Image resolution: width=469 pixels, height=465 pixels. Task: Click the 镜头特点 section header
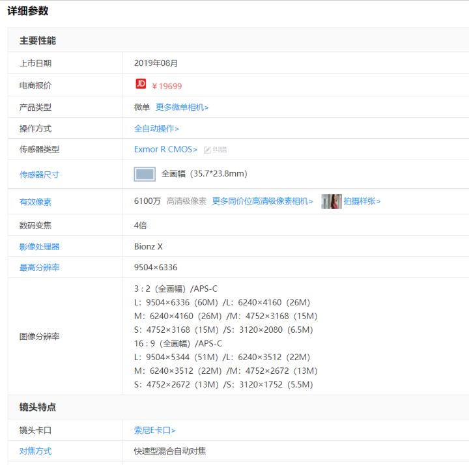click(38, 407)
